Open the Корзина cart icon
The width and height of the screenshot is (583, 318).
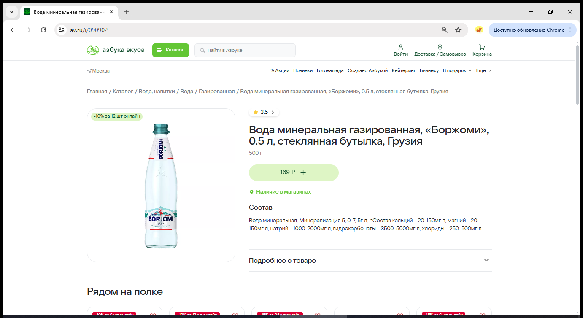(482, 50)
